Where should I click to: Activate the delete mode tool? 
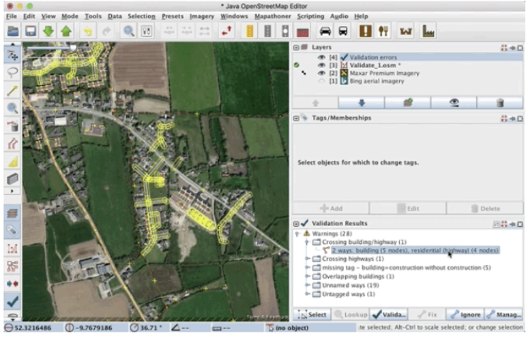(12, 126)
